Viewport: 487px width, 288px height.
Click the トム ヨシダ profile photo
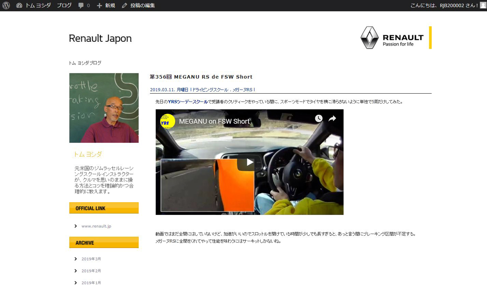[104, 108]
